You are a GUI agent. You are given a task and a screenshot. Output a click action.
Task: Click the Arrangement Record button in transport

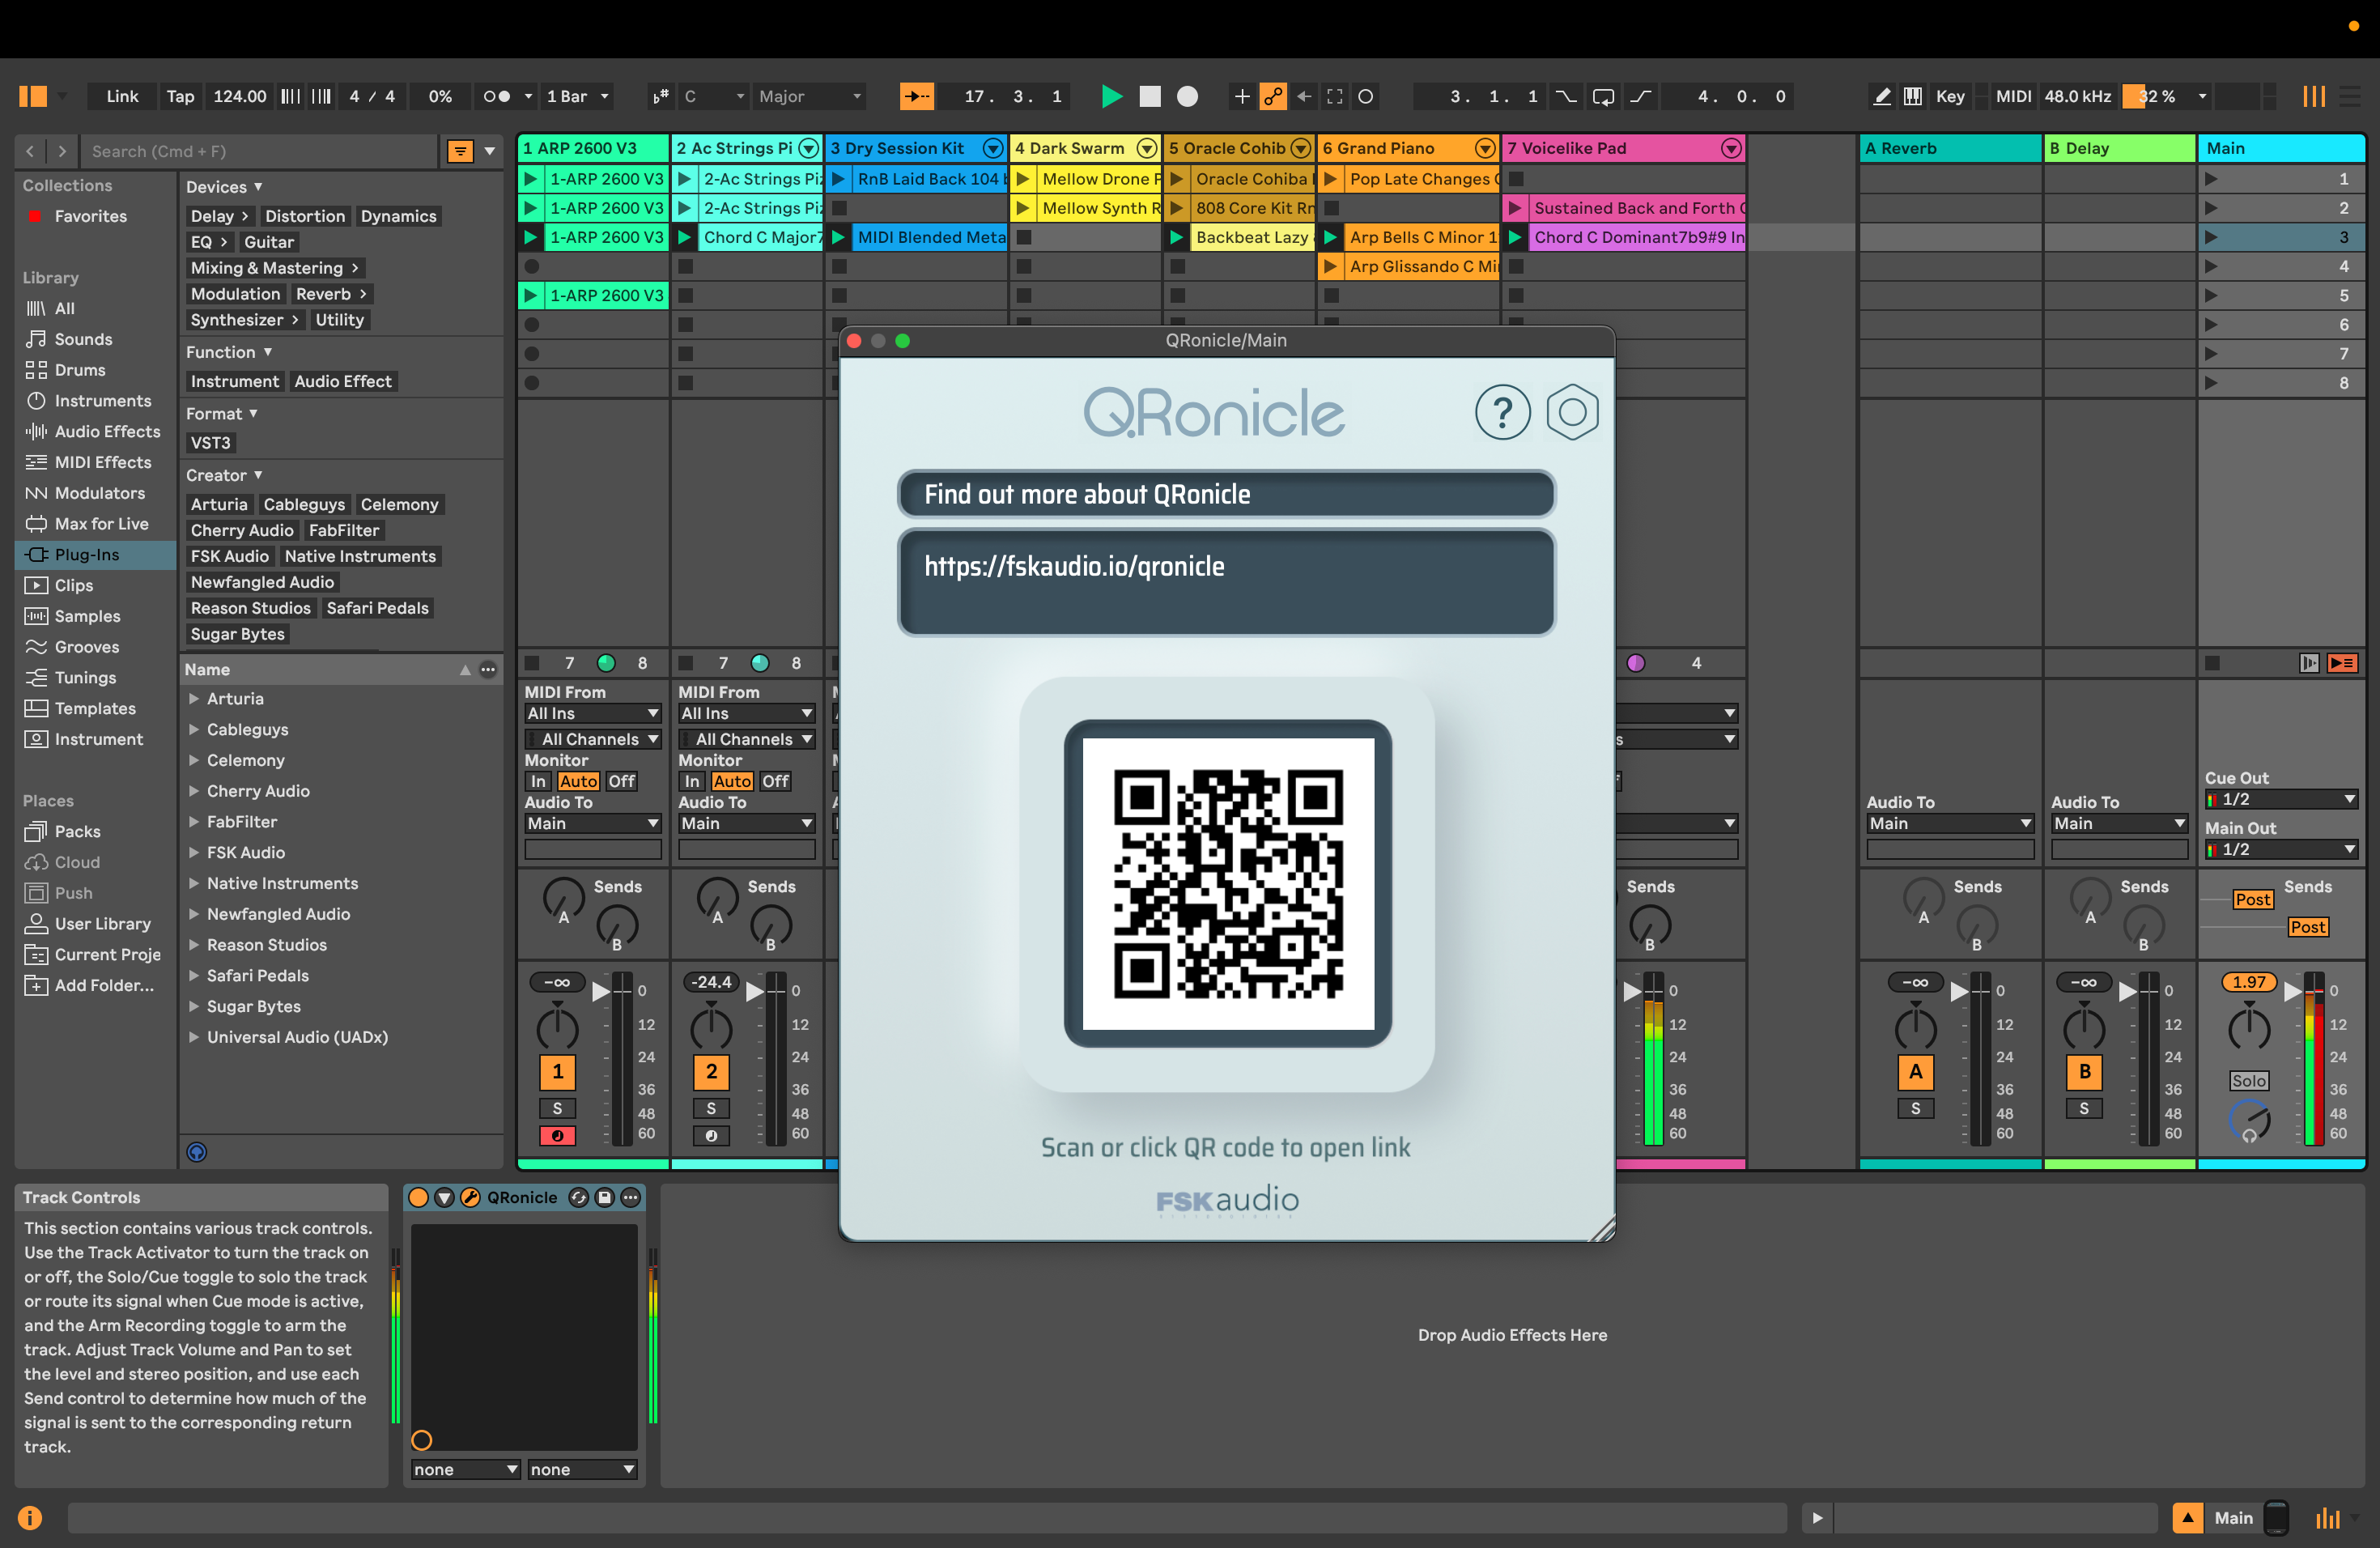pyautogui.click(x=1187, y=96)
